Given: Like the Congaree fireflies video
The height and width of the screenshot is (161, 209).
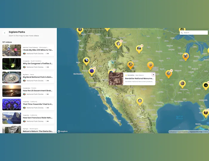Looking at the screenshot, I should click(x=48, y=67).
